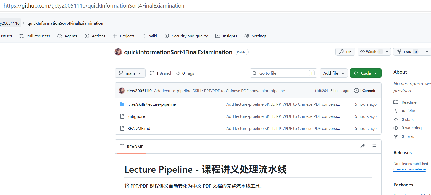View the Insights tab
Screen dimensions: 431x195
click(x=226, y=36)
